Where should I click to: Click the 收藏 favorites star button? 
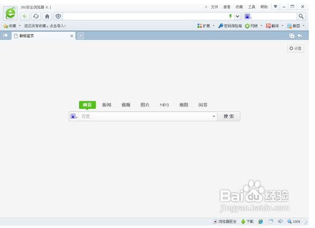pos(10,26)
